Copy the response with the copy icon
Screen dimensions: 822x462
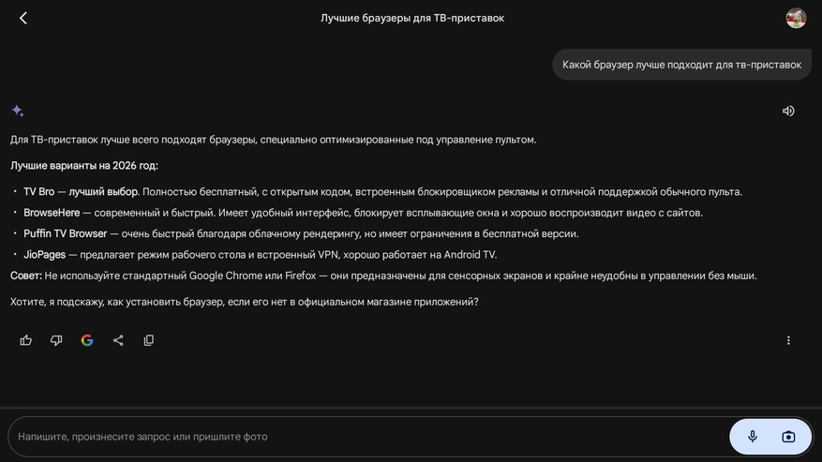[x=149, y=340]
